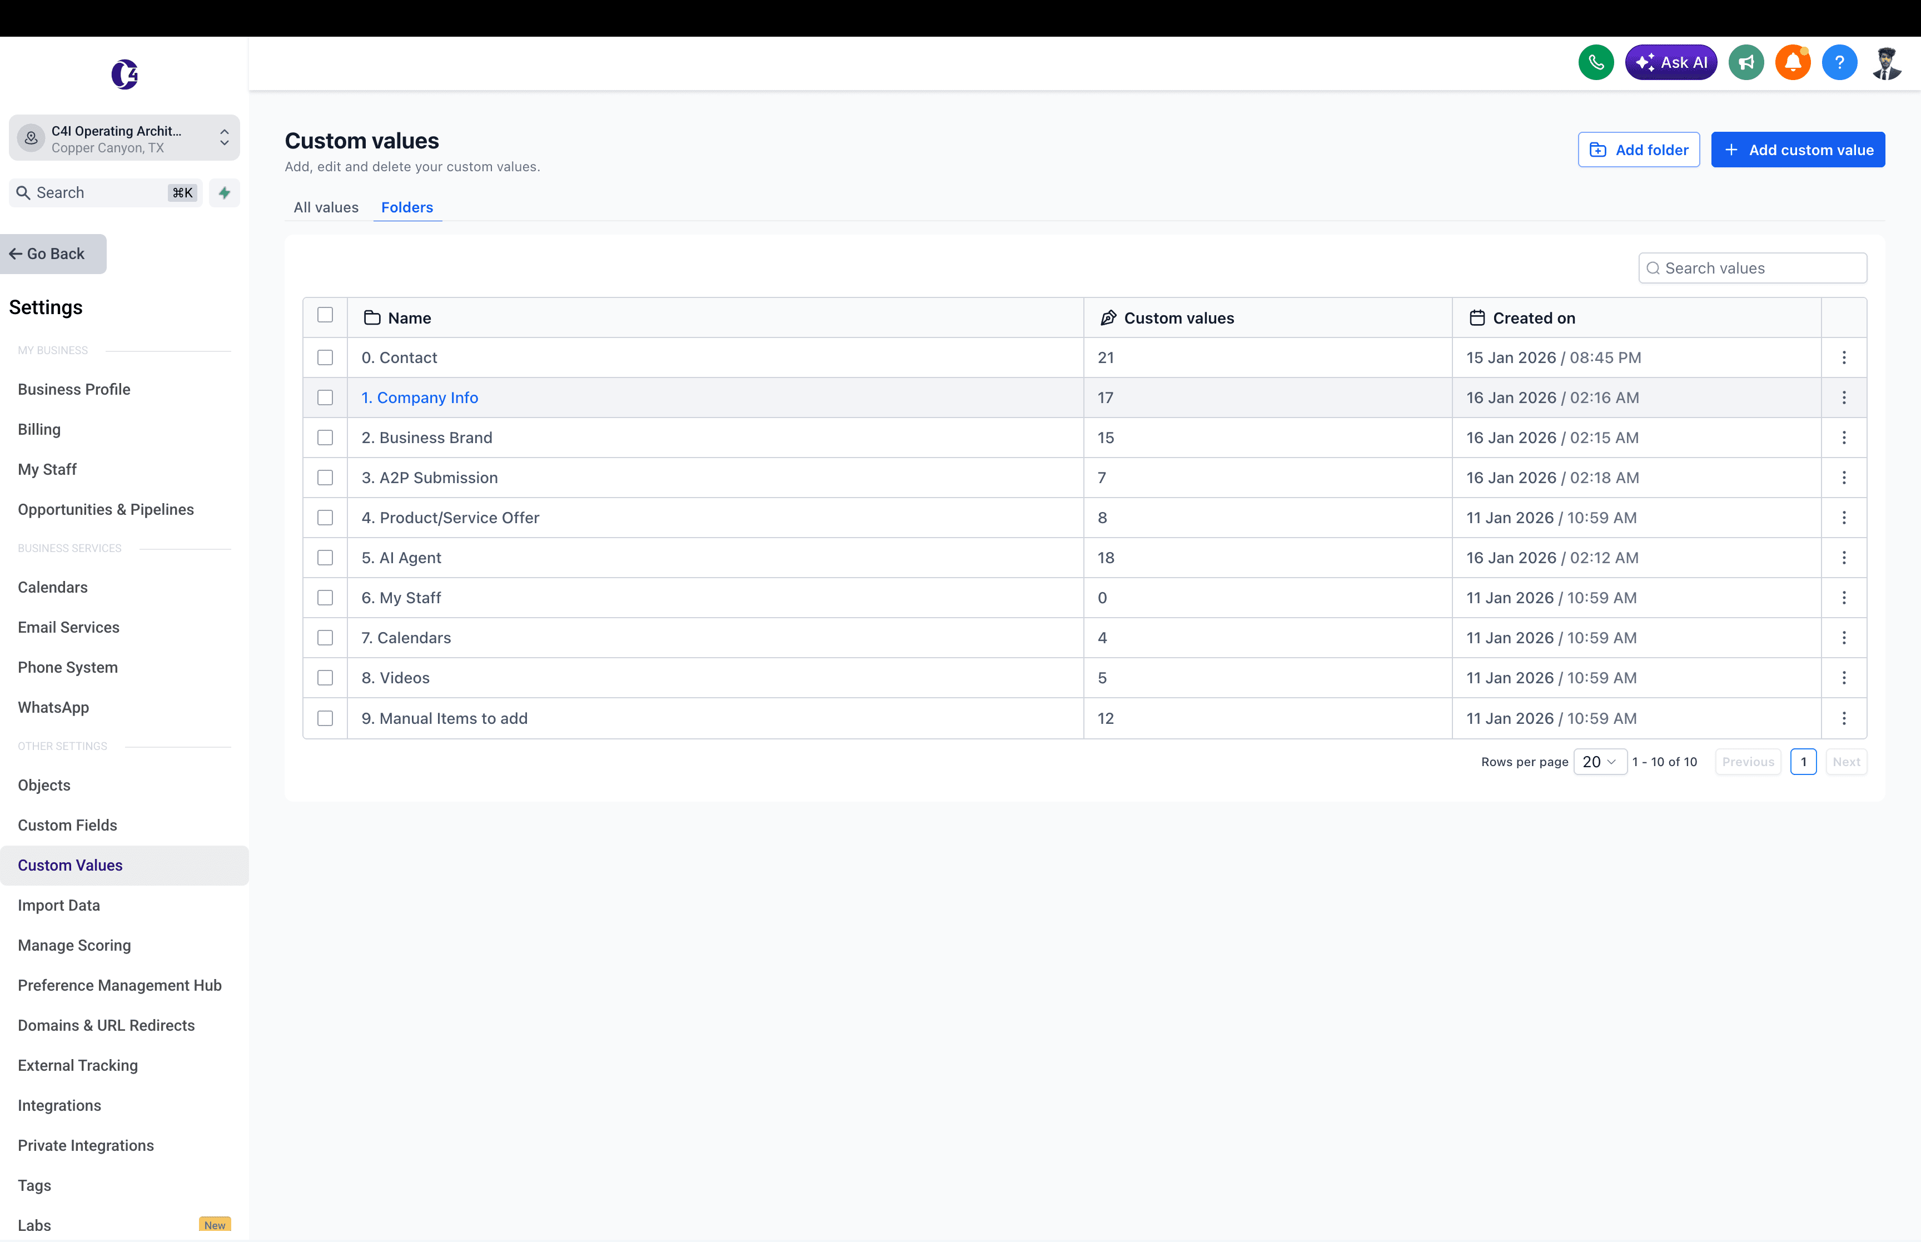Click folder name 9. Manual Items to add
The image size is (1921, 1242).
[x=444, y=718]
